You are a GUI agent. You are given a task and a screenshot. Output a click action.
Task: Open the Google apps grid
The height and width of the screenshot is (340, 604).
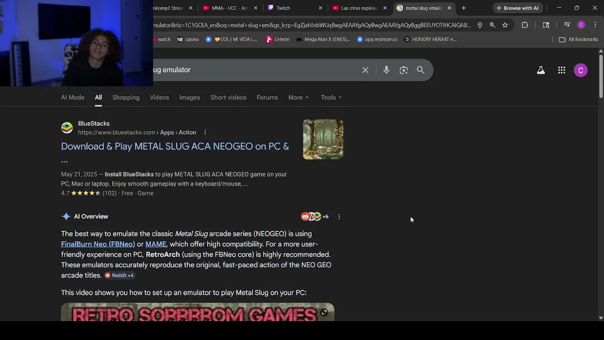point(562,70)
